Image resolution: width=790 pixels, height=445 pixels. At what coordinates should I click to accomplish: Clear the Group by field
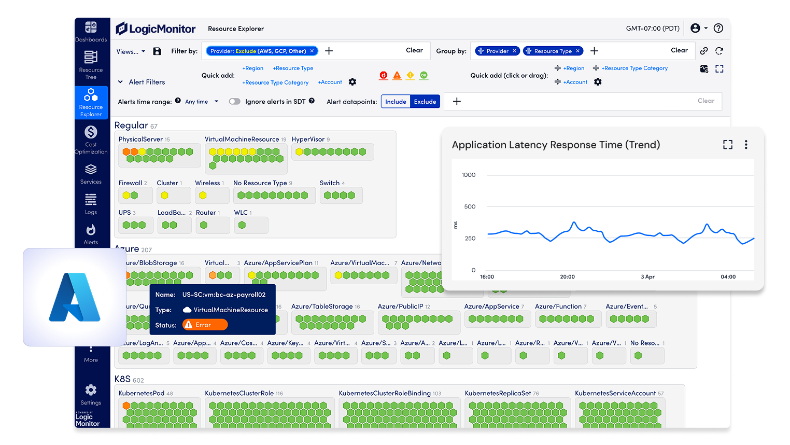[x=679, y=50]
